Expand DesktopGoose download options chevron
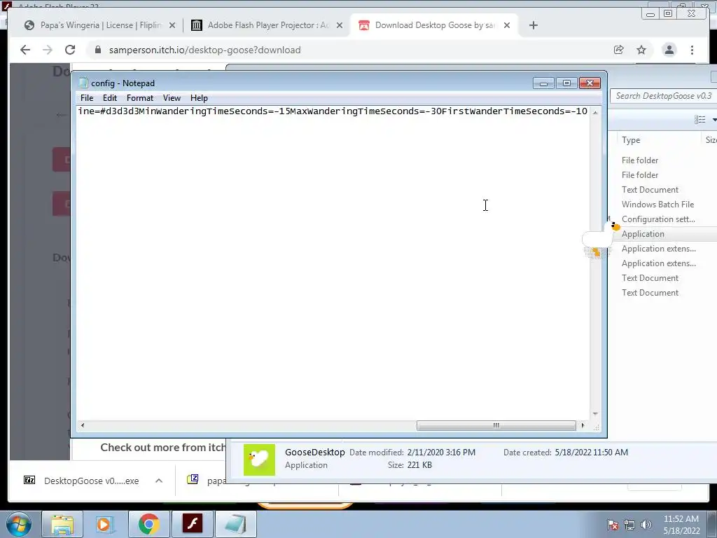The height and width of the screenshot is (538, 717). click(x=159, y=481)
